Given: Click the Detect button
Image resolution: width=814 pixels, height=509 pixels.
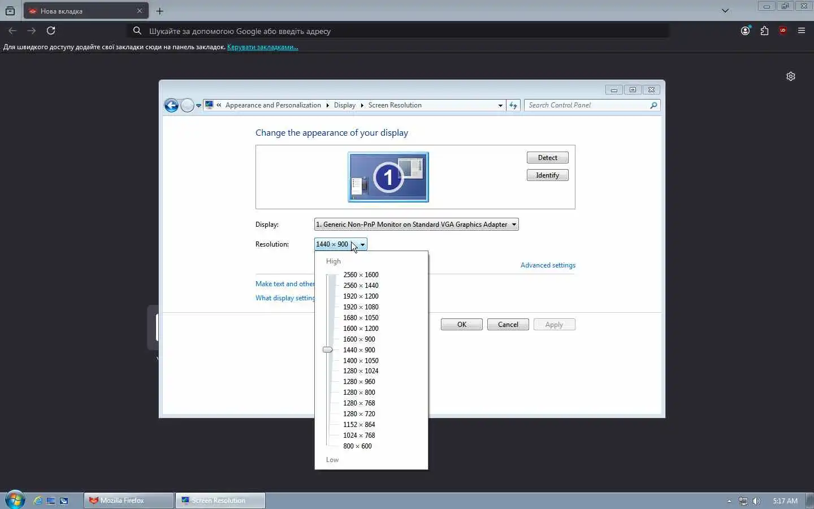Looking at the screenshot, I should pos(547,158).
